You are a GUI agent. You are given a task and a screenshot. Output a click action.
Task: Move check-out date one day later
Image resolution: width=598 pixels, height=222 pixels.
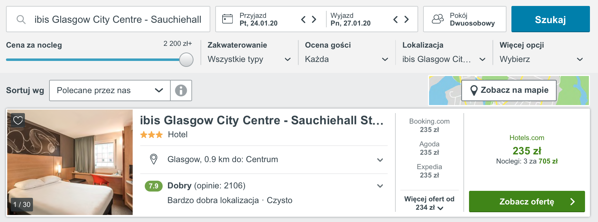pos(407,19)
